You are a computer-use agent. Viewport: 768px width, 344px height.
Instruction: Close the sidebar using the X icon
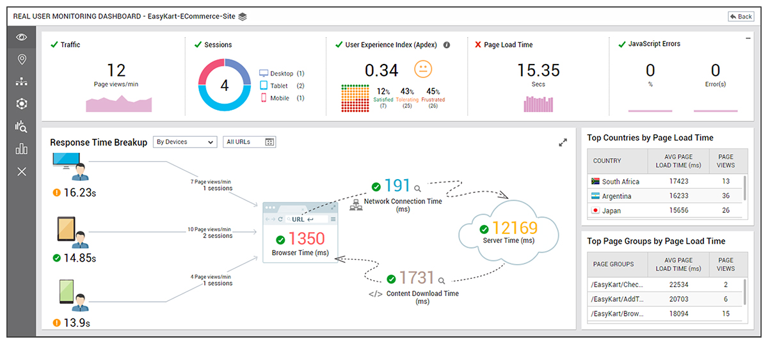pos(22,171)
